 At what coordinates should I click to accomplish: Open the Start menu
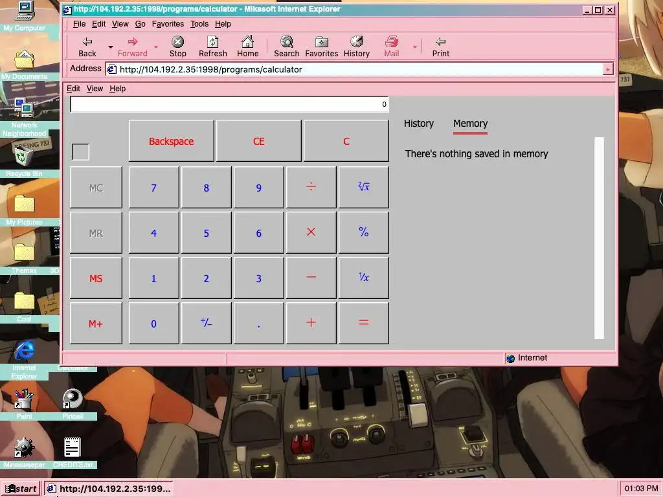(x=21, y=489)
